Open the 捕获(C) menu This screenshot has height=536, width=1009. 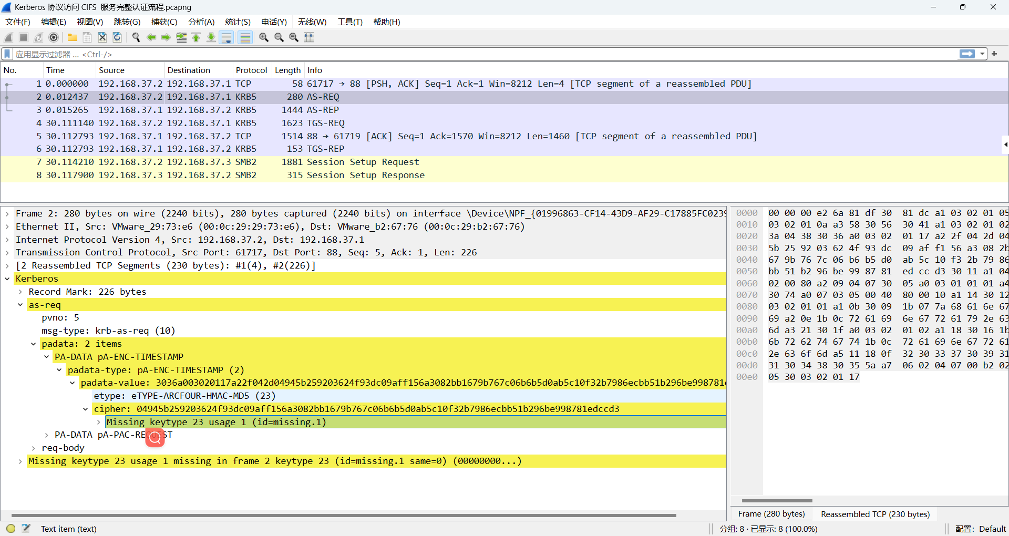click(x=164, y=22)
